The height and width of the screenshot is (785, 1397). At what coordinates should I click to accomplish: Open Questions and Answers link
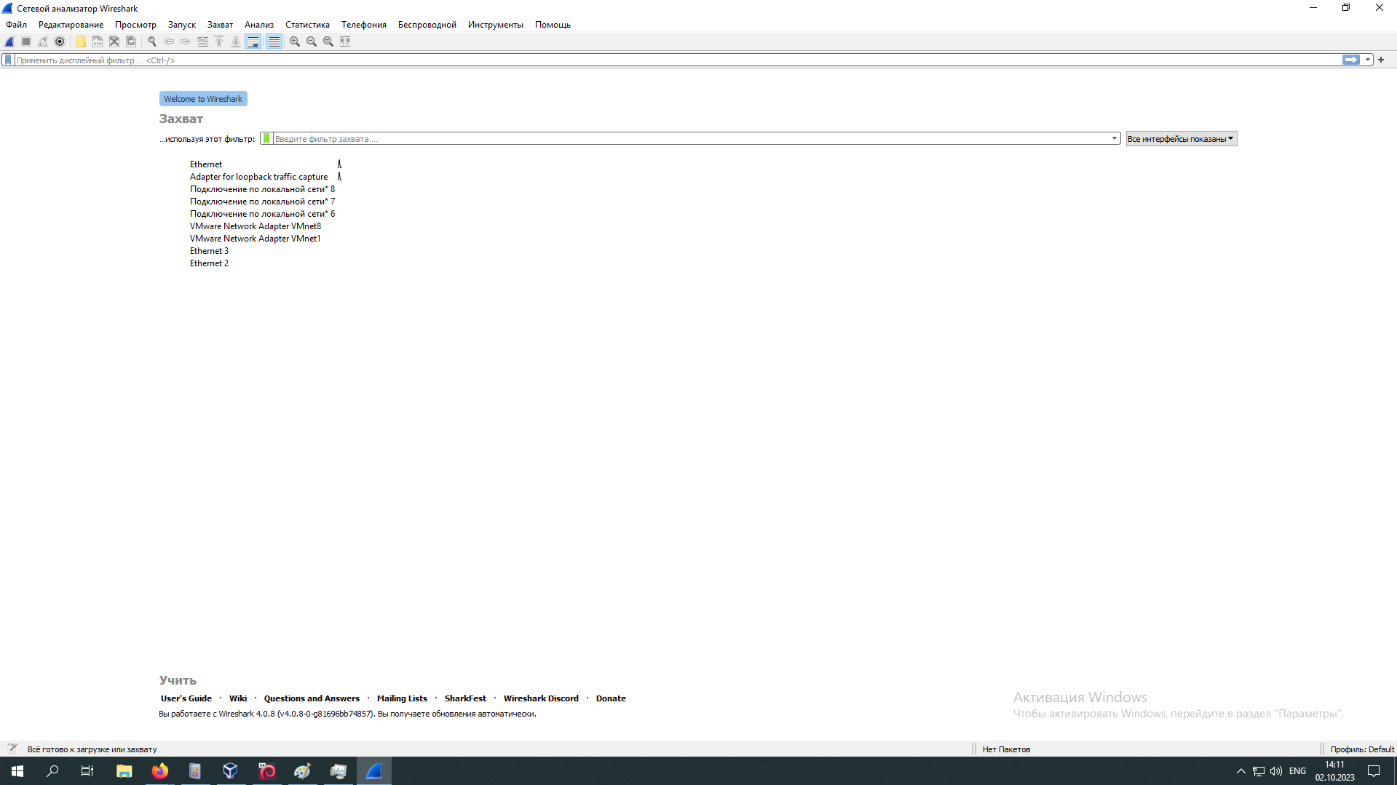pos(312,698)
